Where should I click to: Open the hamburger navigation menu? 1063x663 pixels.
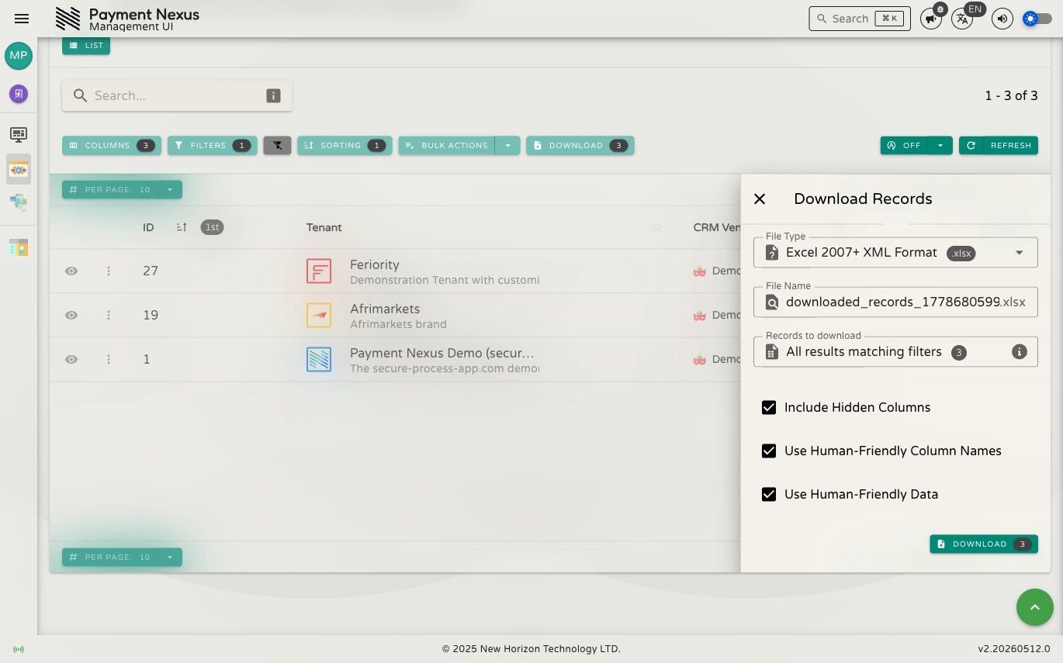pyautogui.click(x=22, y=19)
